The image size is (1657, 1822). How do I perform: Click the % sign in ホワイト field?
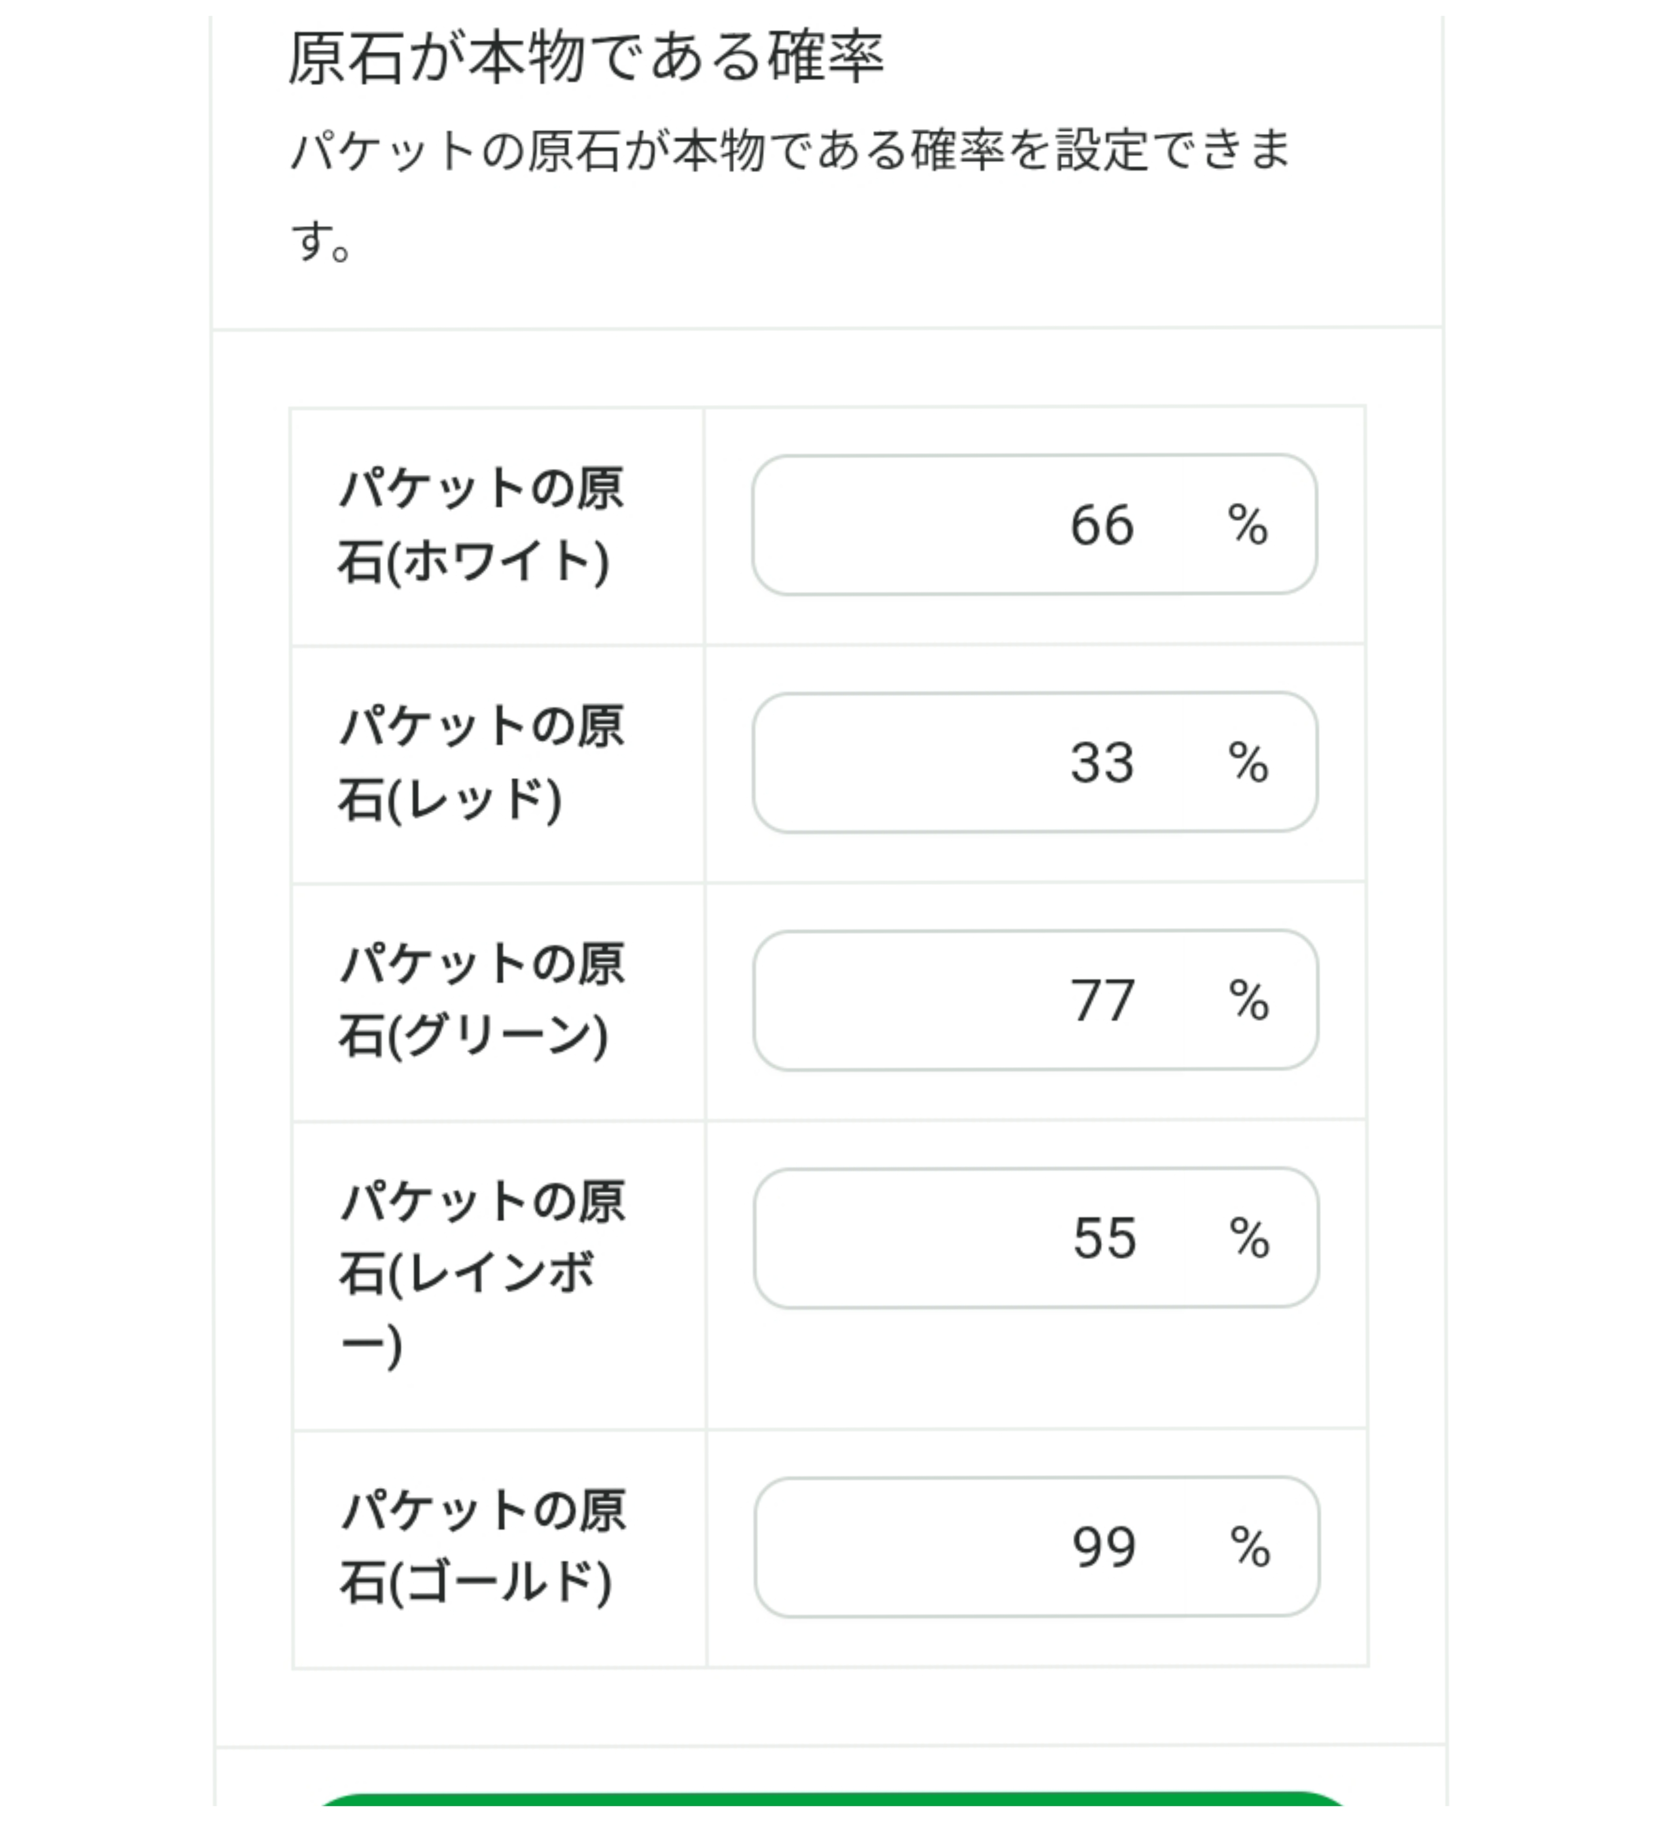click(1248, 525)
